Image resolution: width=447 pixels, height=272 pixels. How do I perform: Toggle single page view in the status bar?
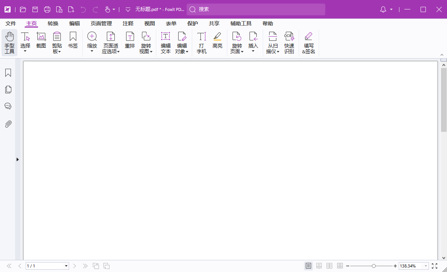[308, 266]
